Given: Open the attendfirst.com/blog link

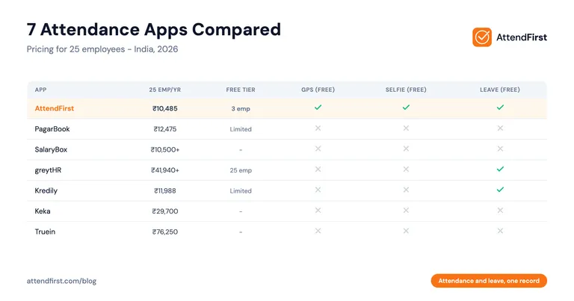Looking at the screenshot, I should click(61, 281).
